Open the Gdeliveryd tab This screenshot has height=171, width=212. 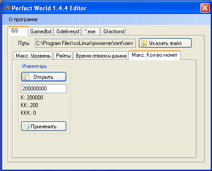tap(68, 31)
